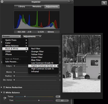Screen dimensions: 108x104
Task: Switch to the Library tab
Action: tap(22, 7)
